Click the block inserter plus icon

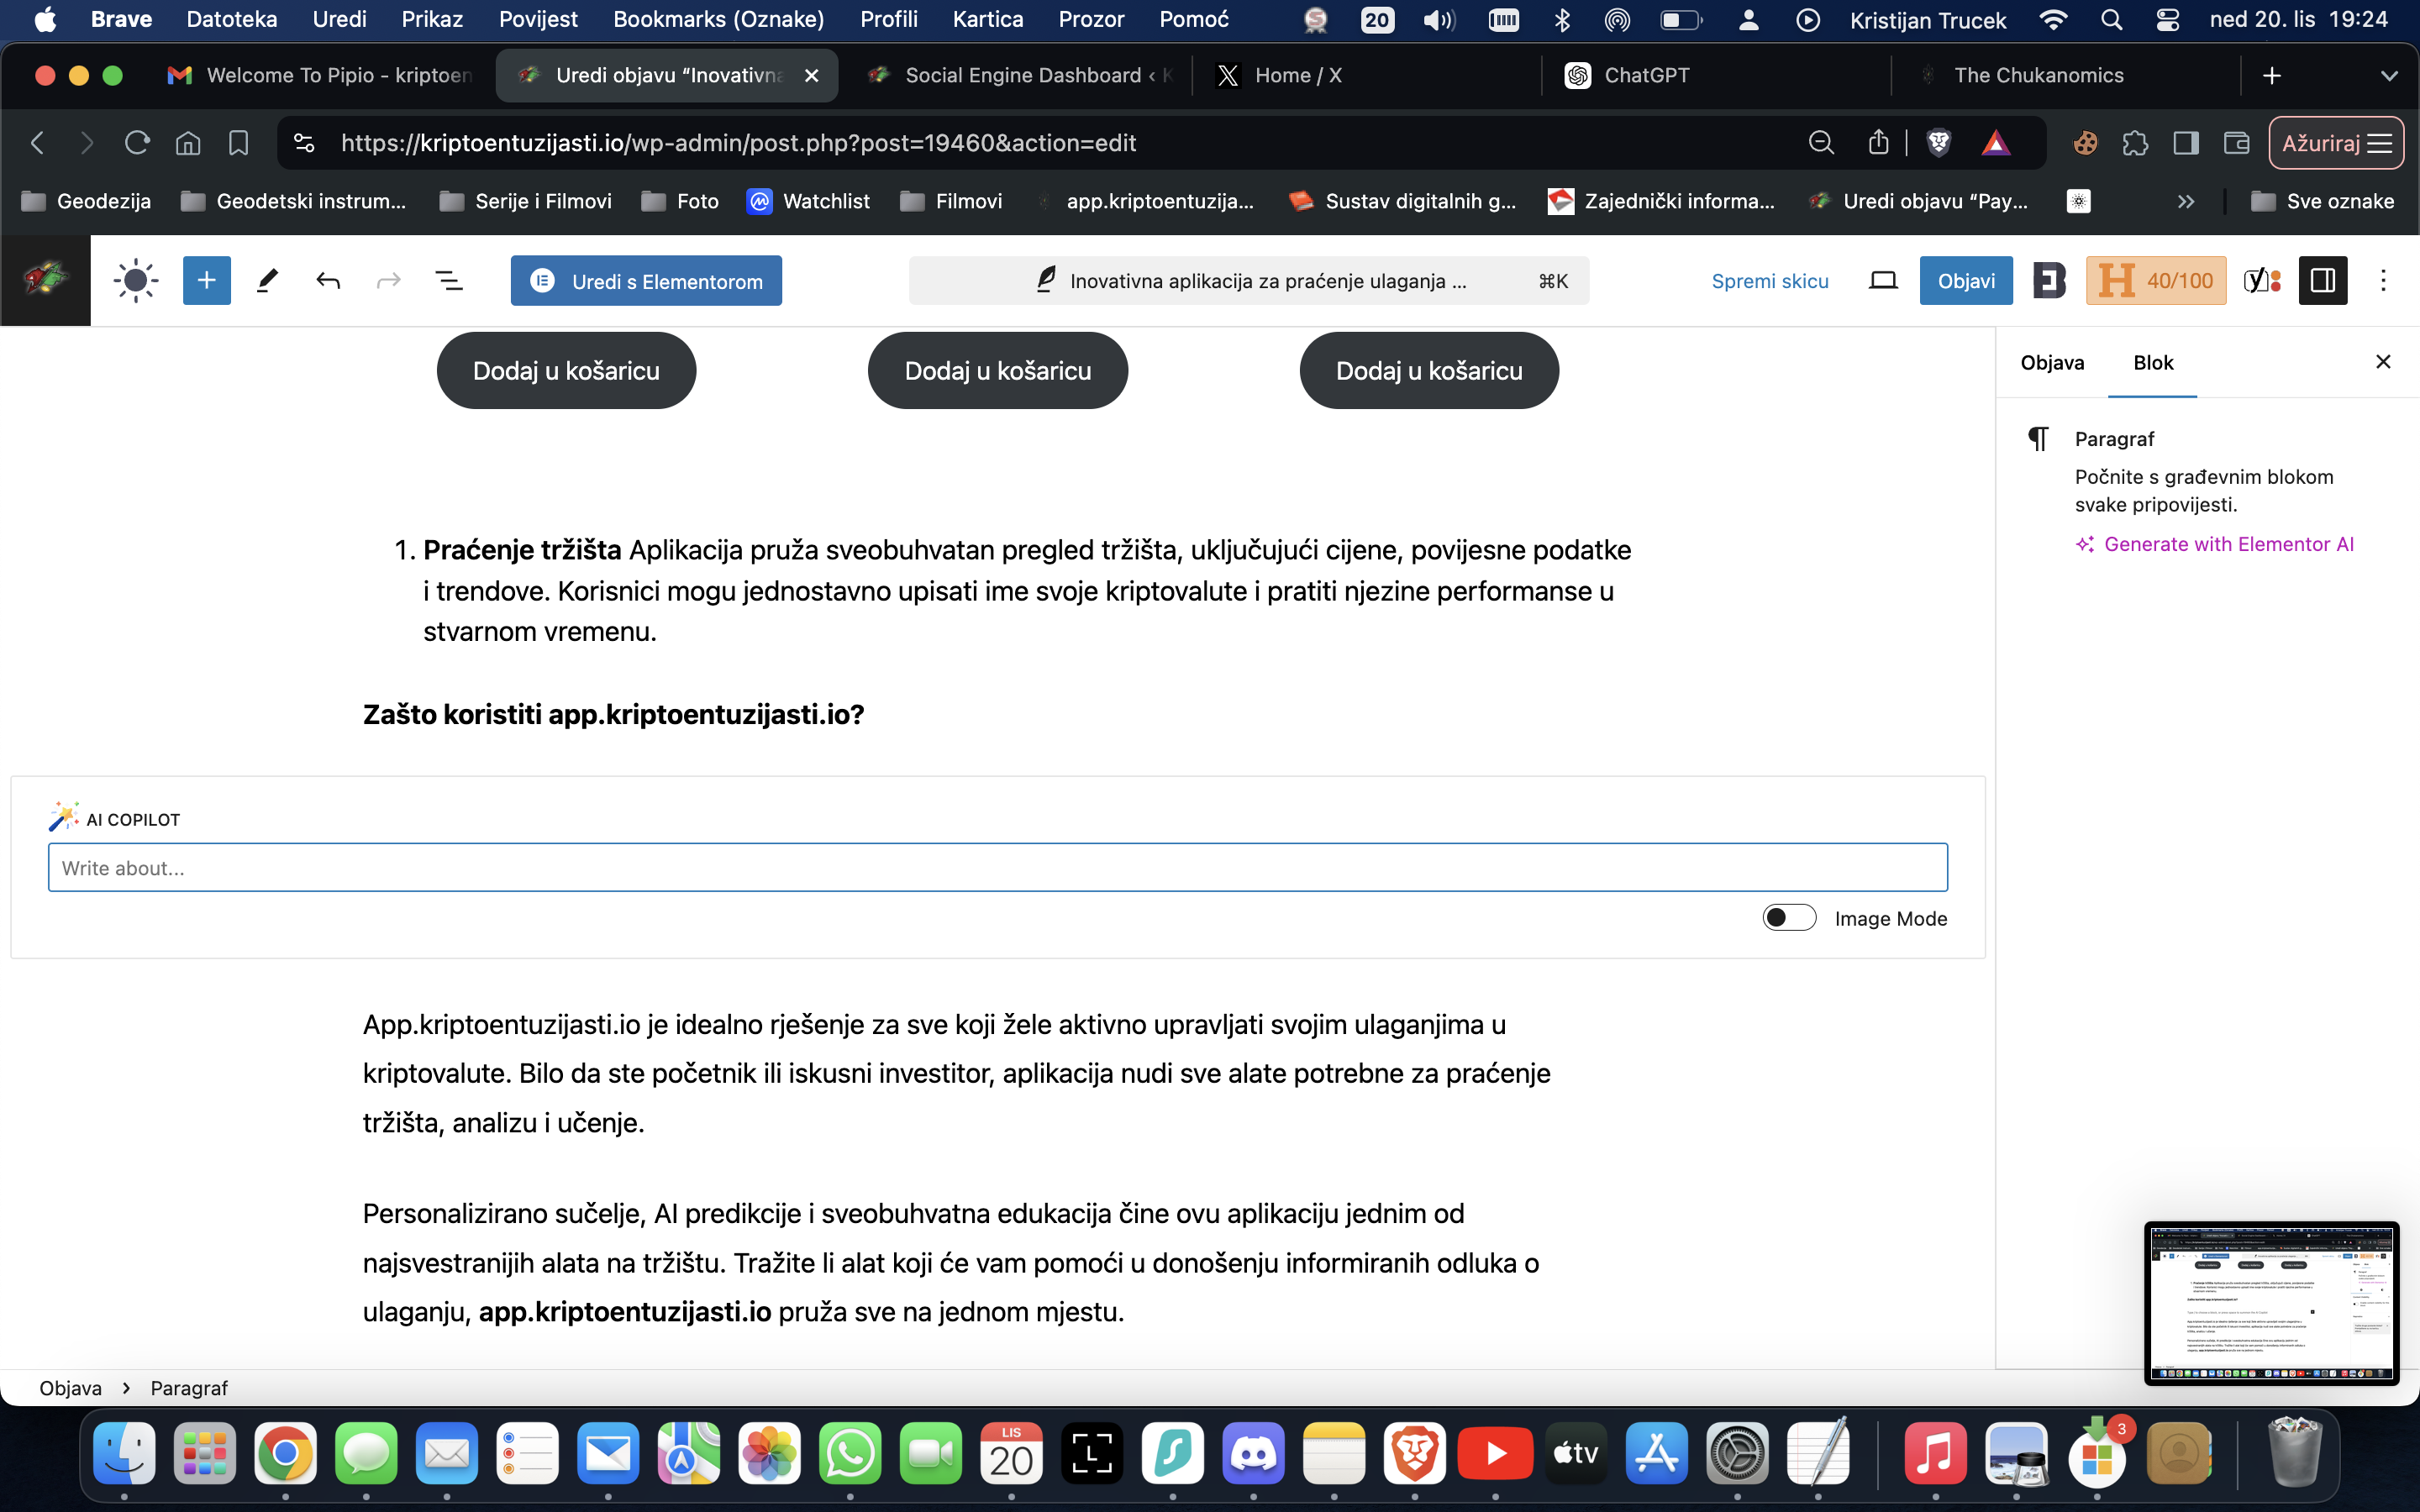tap(206, 281)
